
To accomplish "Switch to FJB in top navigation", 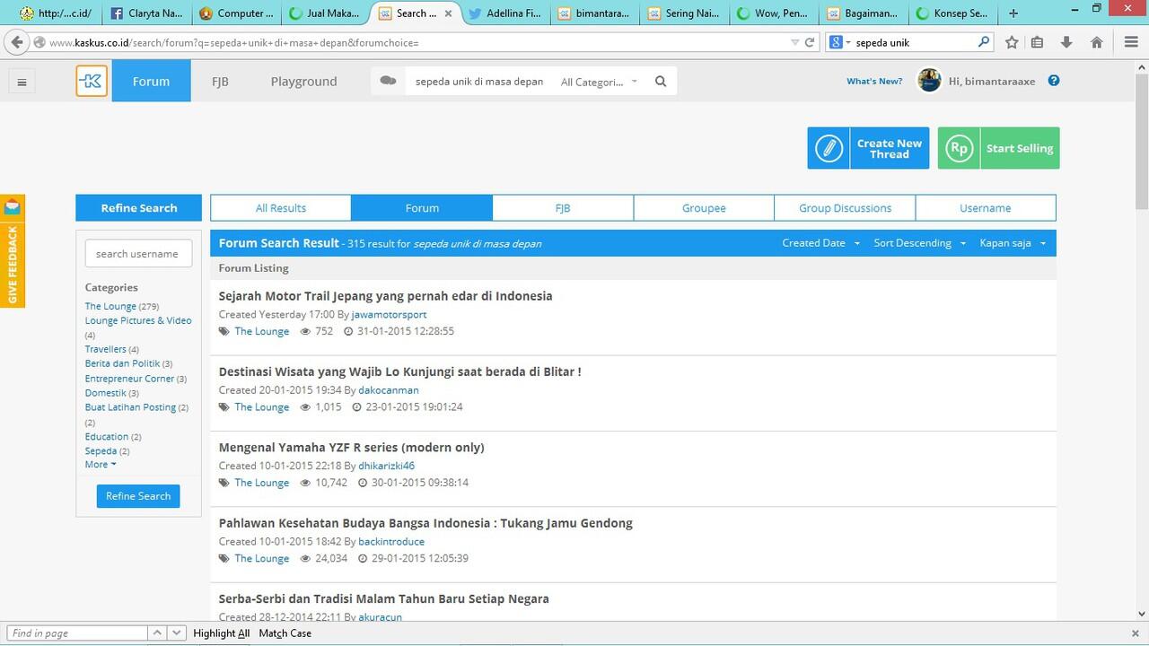I will [x=220, y=81].
